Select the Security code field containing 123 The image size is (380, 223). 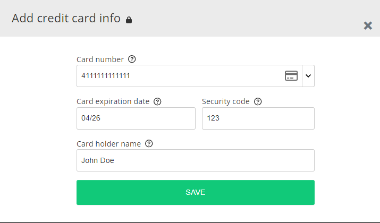pos(258,118)
